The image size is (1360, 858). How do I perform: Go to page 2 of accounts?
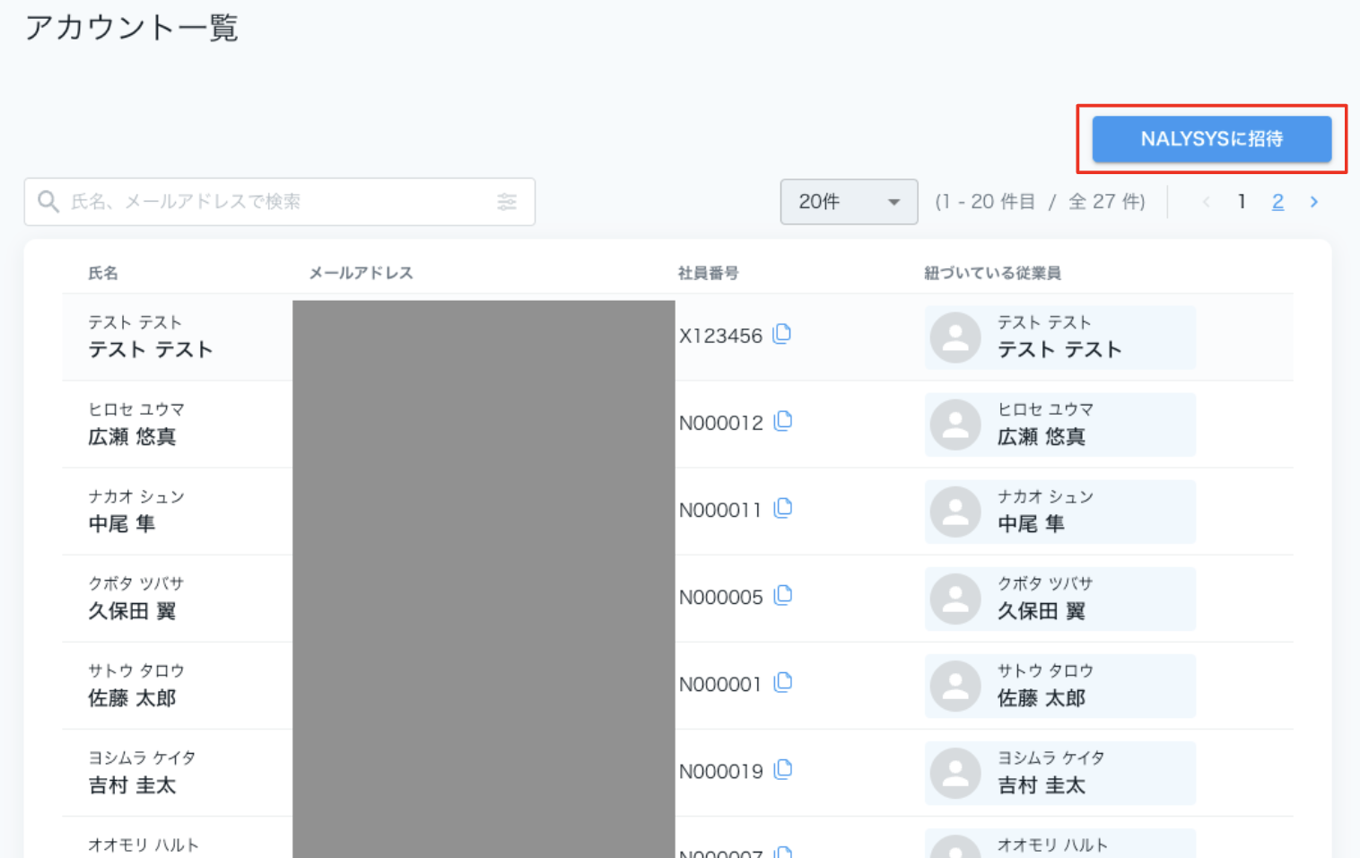click(x=1277, y=202)
